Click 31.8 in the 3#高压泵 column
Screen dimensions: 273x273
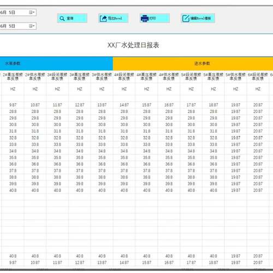[x=80, y=131]
